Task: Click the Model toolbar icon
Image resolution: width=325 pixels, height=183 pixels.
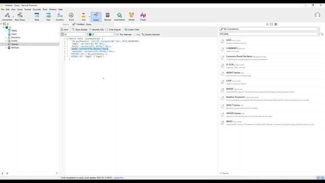Action: point(132,17)
